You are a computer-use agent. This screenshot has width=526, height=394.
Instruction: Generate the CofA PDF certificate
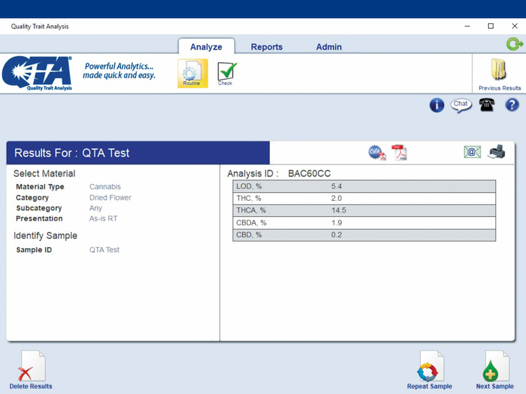(x=377, y=153)
